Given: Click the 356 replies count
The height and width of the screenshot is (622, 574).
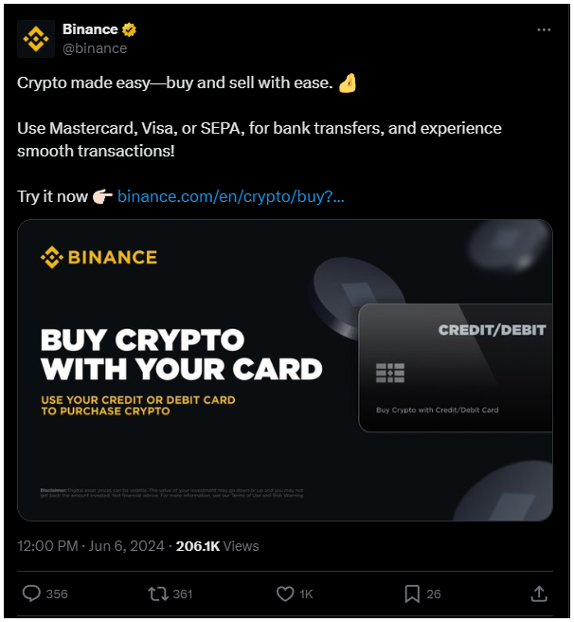Looking at the screenshot, I should (x=57, y=595).
